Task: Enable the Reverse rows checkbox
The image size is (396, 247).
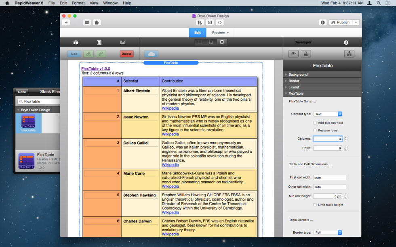Action: pyautogui.click(x=315, y=131)
